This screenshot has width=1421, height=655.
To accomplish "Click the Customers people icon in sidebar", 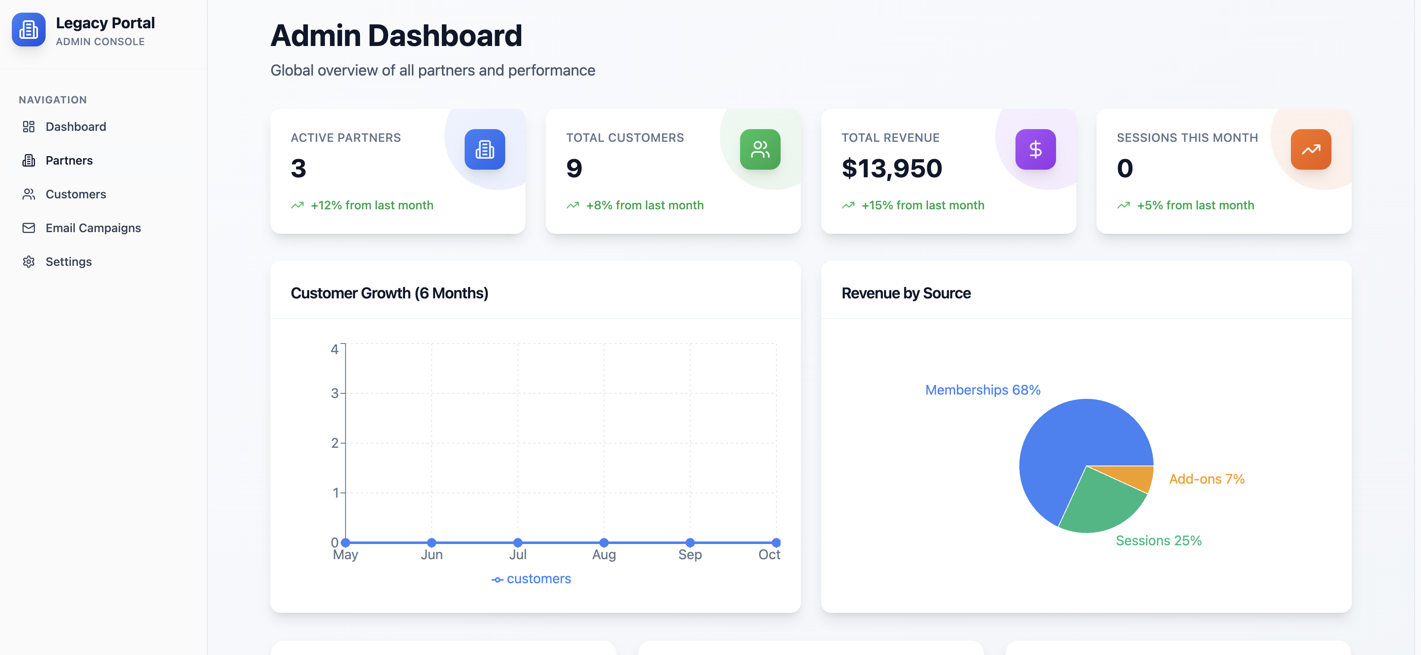I will pyautogui.click(x=29, y=194).
